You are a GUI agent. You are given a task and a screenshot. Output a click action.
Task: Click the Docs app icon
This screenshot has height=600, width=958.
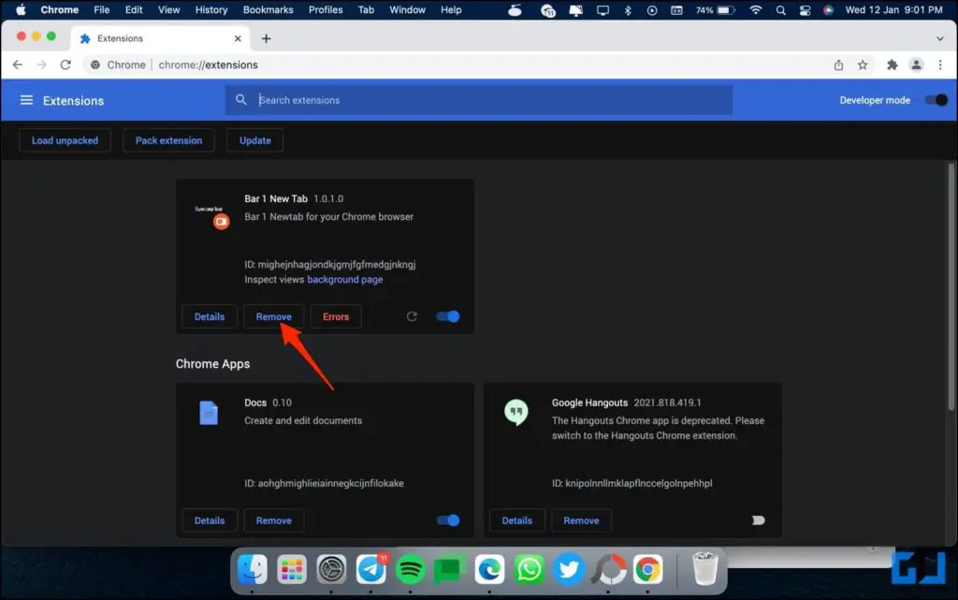coord(209,413)
